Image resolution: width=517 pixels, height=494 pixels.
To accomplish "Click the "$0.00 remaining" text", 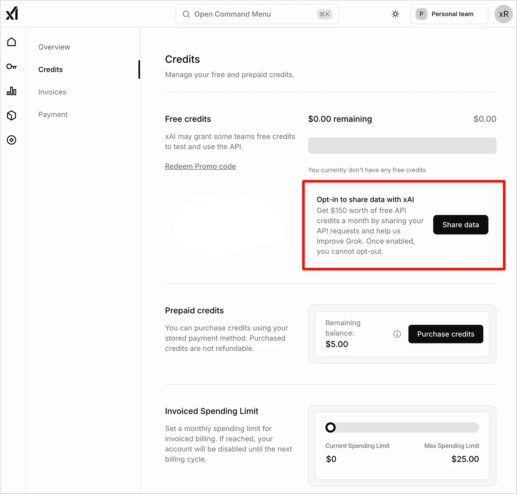I will [x=340, y=119].
